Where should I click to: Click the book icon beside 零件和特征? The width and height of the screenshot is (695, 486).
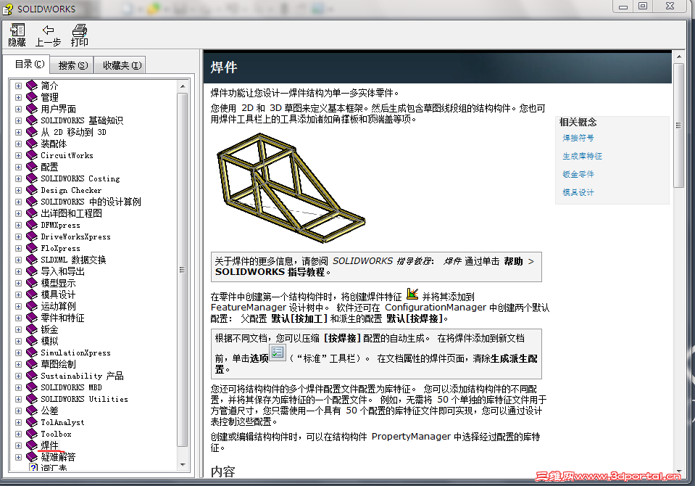pos(32,318)
